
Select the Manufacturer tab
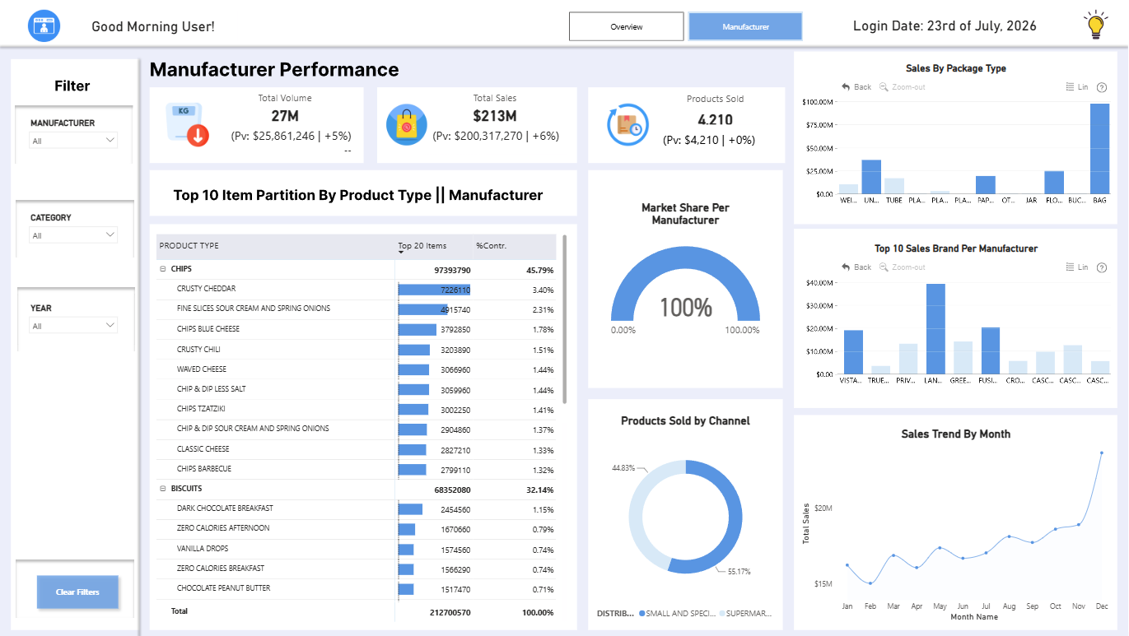coord(745,26)
